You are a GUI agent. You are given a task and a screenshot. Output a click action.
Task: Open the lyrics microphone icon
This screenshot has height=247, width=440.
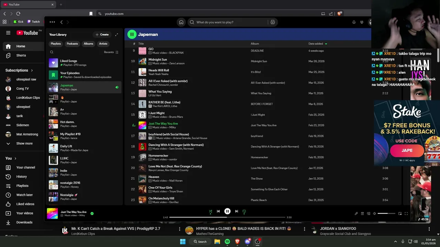tap(356, 213)
